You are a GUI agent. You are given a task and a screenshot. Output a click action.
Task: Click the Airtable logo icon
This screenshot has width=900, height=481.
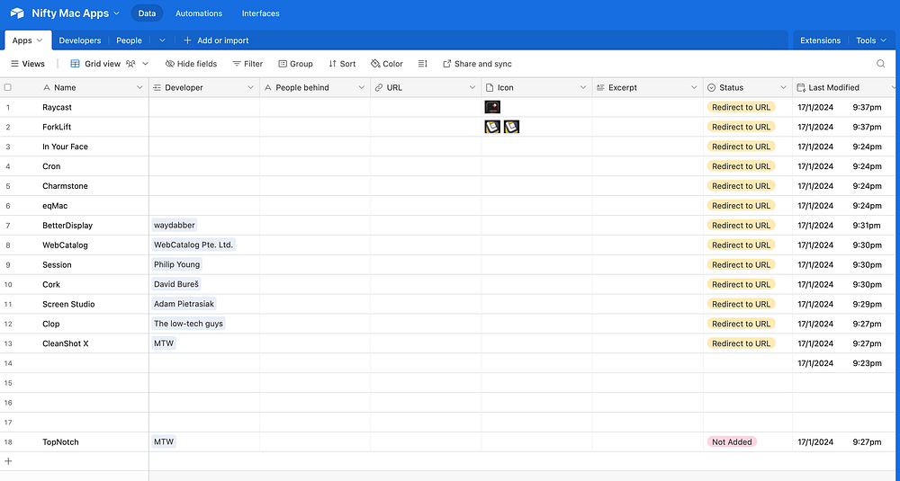point(17,13)
